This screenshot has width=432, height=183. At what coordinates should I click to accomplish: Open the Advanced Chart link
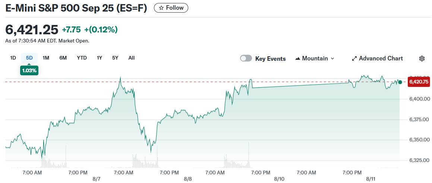click(378, 59)
